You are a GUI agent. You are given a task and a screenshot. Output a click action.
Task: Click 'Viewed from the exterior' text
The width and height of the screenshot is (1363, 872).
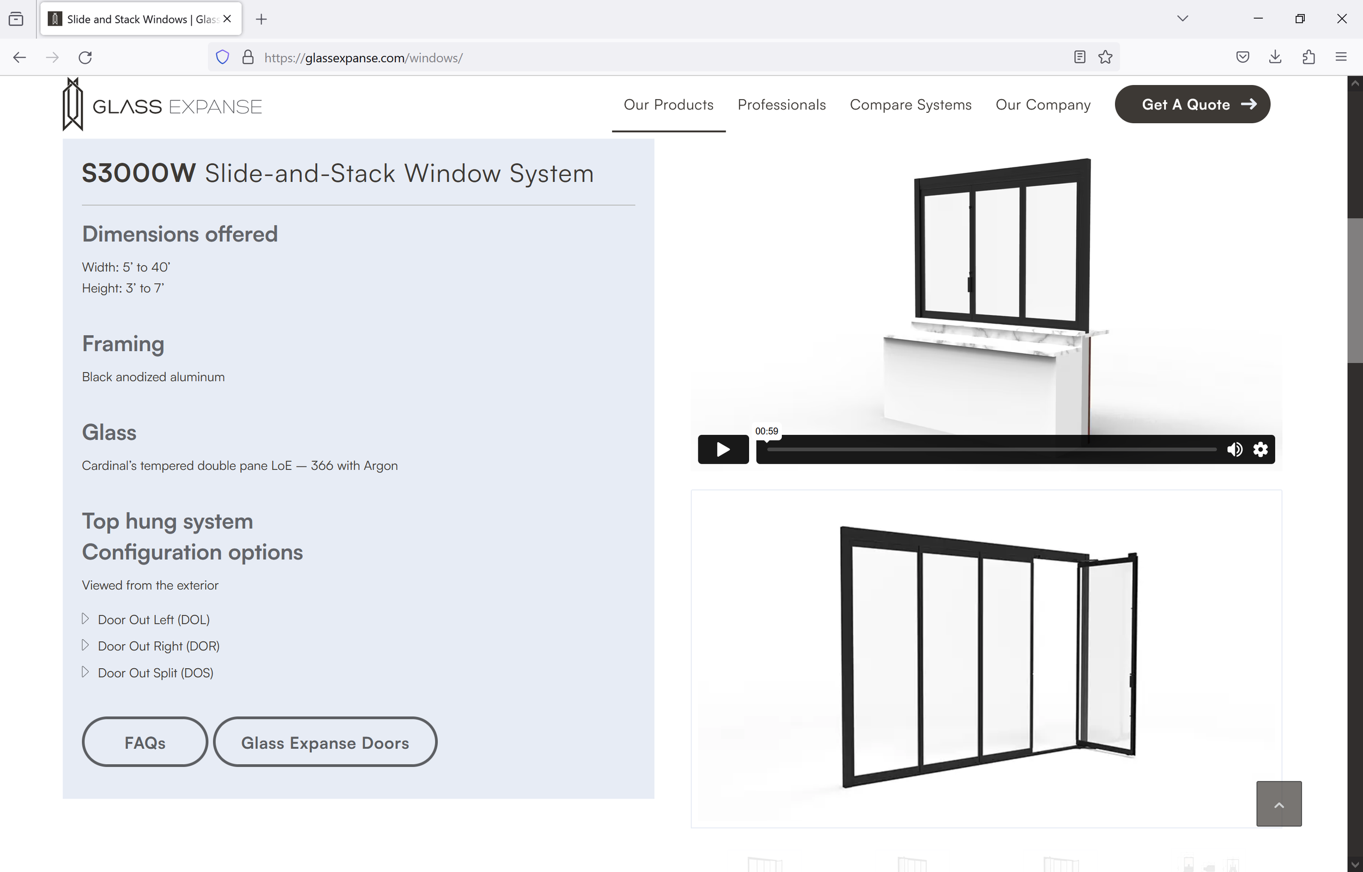tap(149, 585)
